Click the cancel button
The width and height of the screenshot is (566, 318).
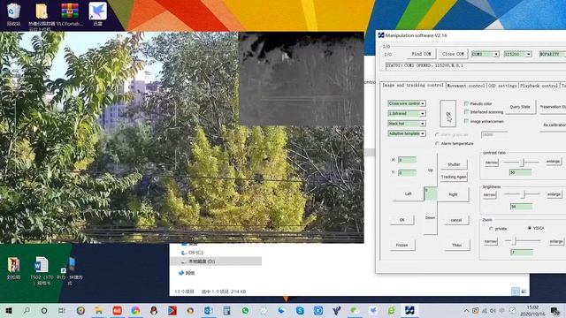coord(456,220)
